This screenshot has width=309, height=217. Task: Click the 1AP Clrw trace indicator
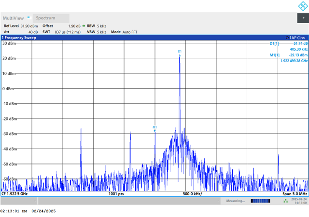click(x=295, y=38)
